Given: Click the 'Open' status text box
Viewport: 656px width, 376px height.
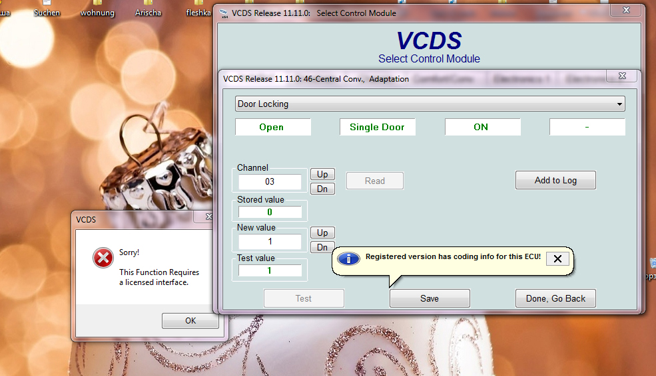Looking at the screenshot, I should pyautogui.click(x=273, y=127).
